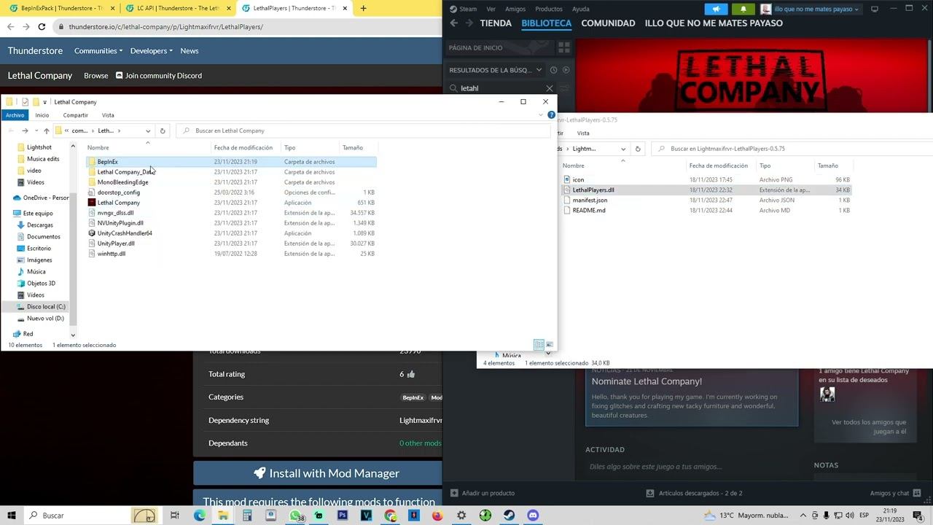
Task: Open WhatsApp from the taskbar
Action: pyautogui.click(x=295, y=516)
